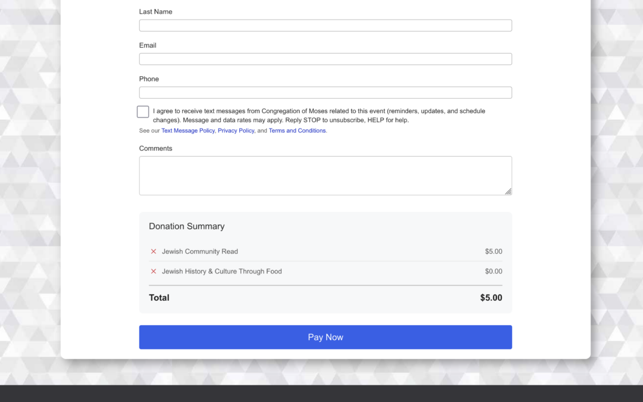Click the Comments box resize handle

click(508, 192)
